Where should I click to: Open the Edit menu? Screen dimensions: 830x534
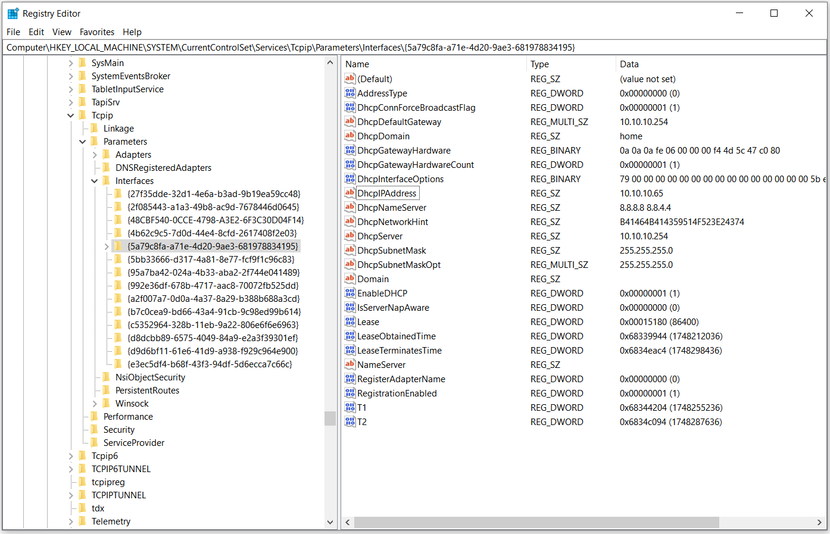pos(36,32)
